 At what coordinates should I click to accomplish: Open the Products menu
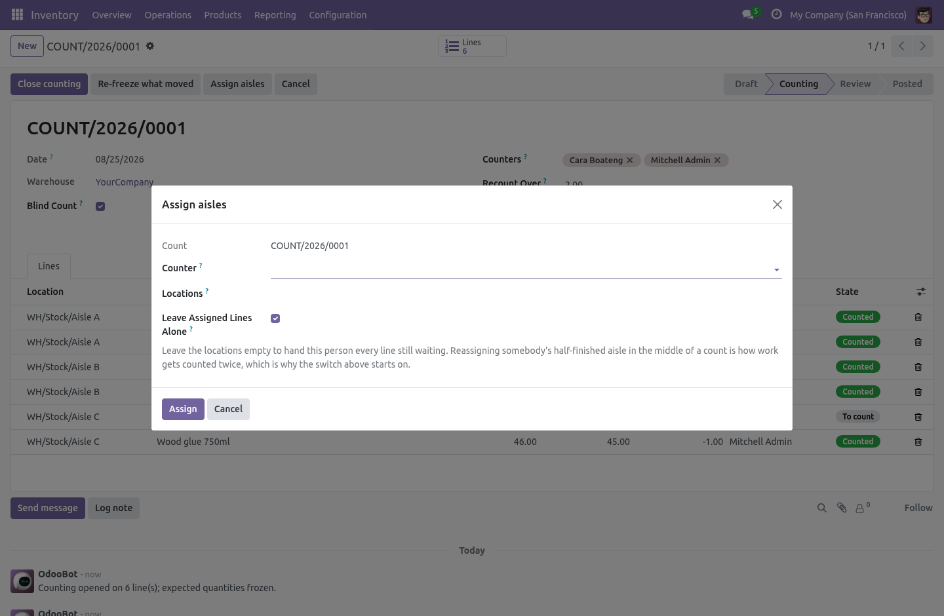pyautogui.click(x=223, y=15)
